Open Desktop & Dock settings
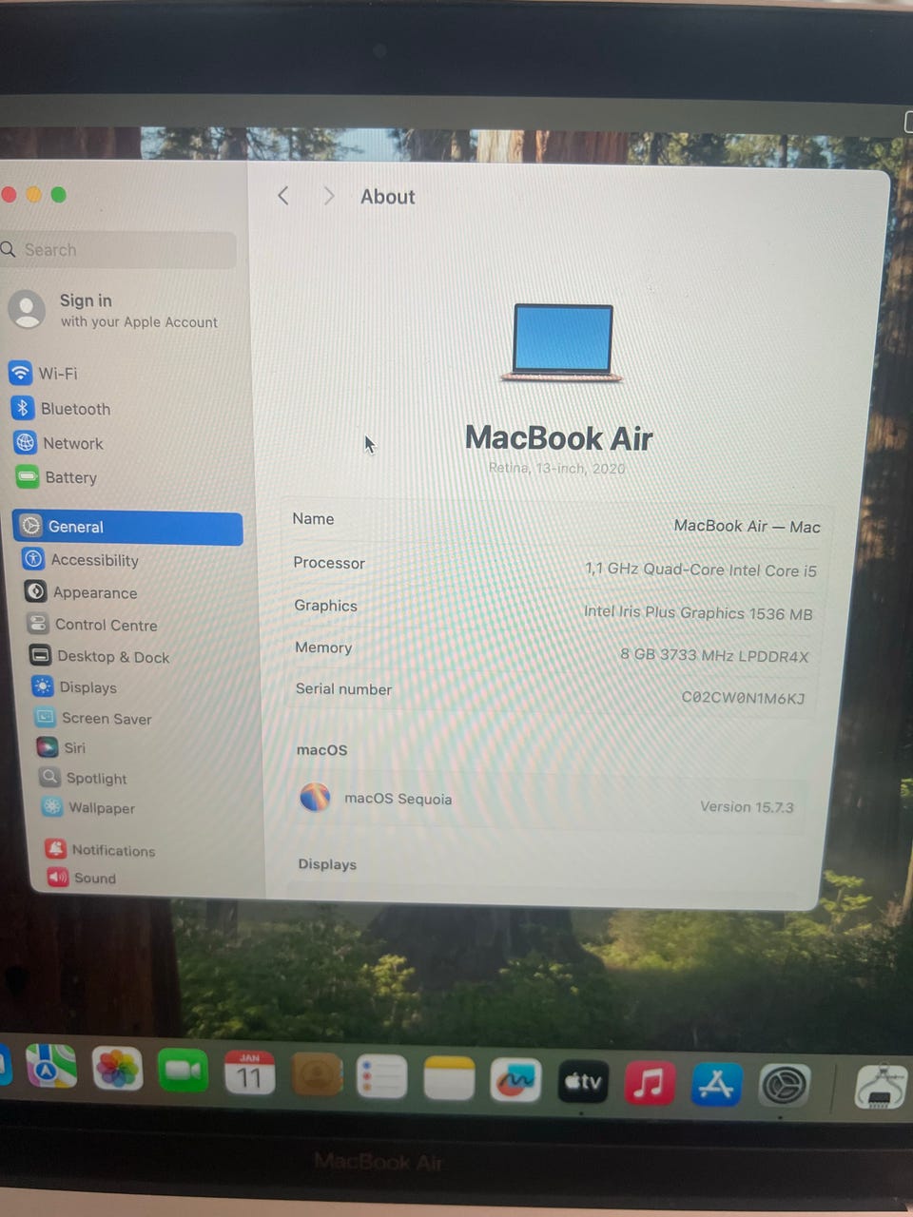This screenshot has width=913, height=1217. [100, 656]
